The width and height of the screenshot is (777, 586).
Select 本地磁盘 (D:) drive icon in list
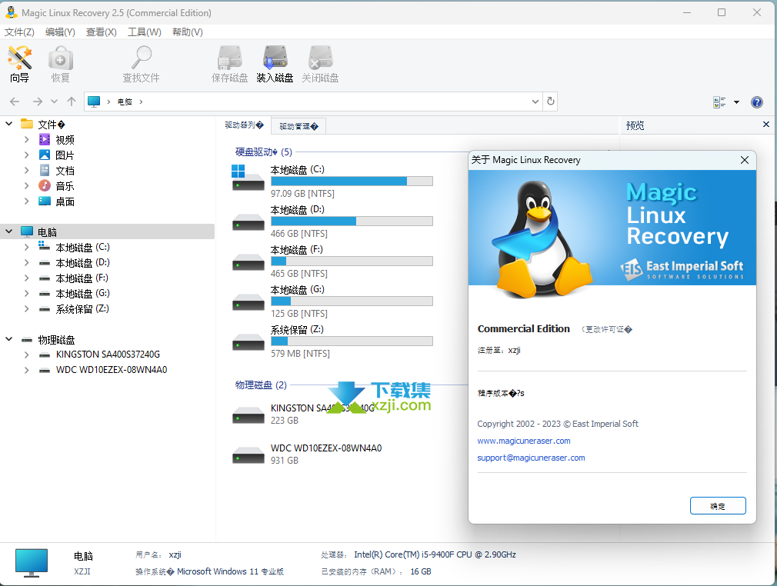248,222
